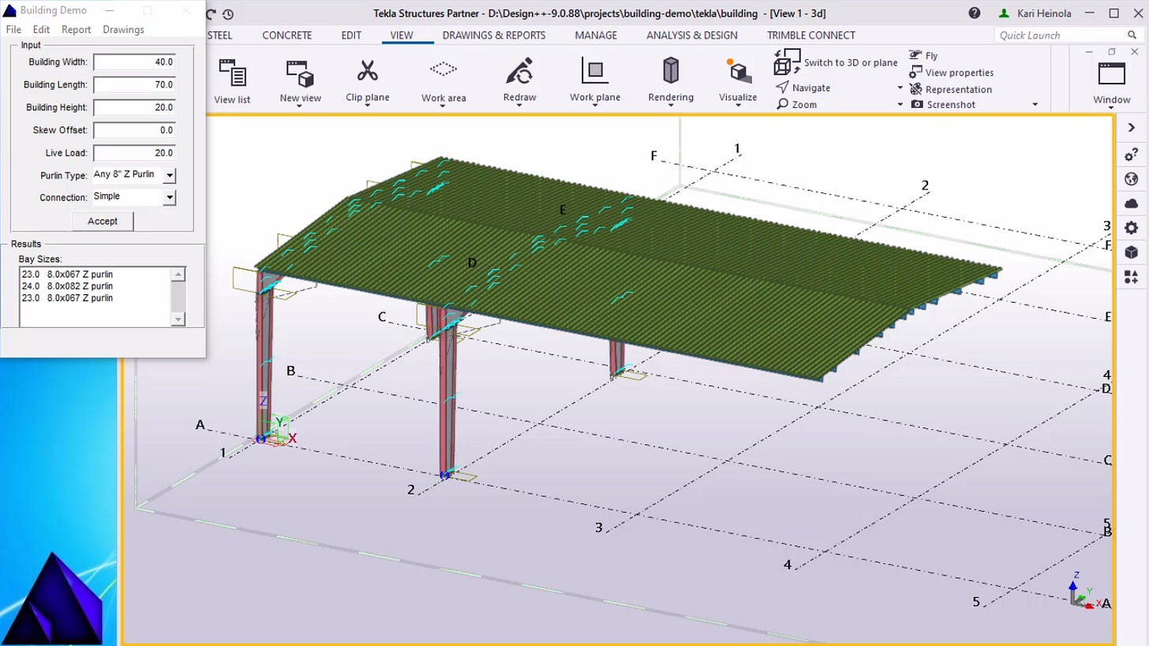This screenshot has width=1149, height=646.
Task: Redraw the current view
Action: click(x=519, y=80)
